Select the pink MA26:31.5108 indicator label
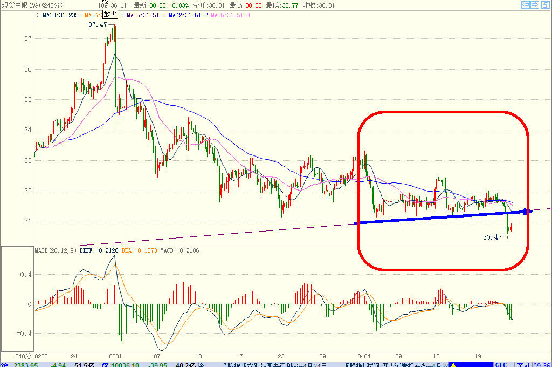Image resolution: width=552 pixels, height=367 pixels. [231, 15]
